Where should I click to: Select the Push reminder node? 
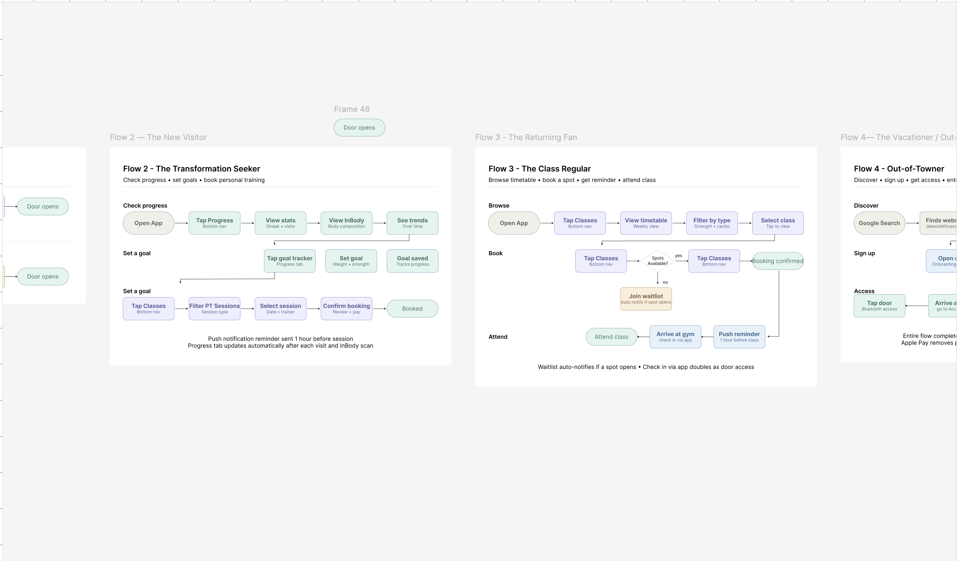[739, 337]
